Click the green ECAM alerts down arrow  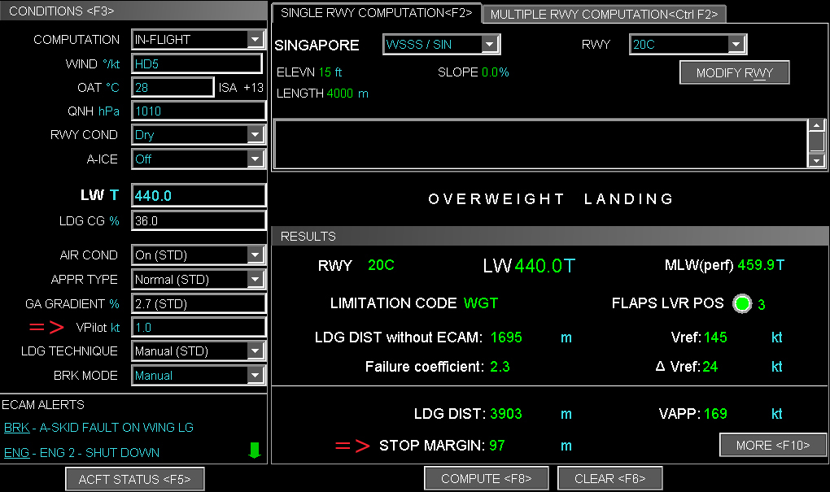[254, 451]
